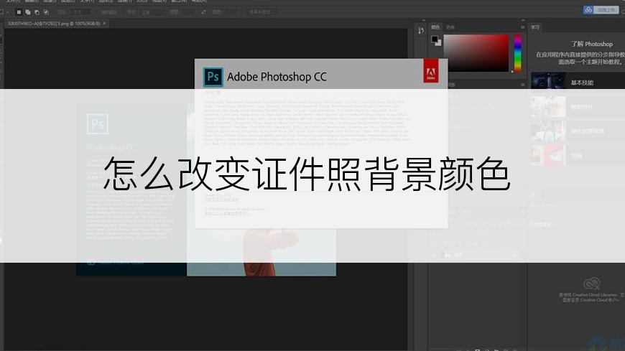Click the black foreground color swatch

pyautogui.click(x=435, y=39)
